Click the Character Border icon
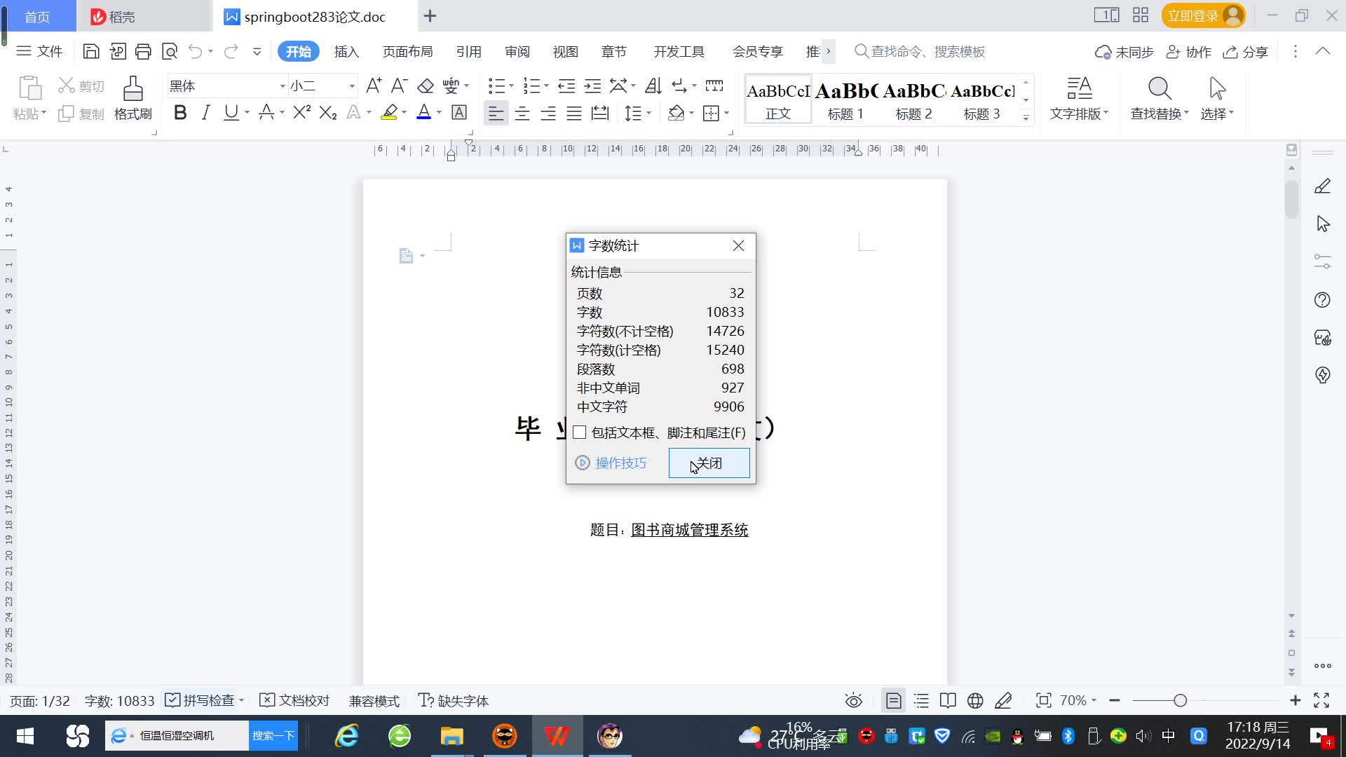 coord(459,113)
